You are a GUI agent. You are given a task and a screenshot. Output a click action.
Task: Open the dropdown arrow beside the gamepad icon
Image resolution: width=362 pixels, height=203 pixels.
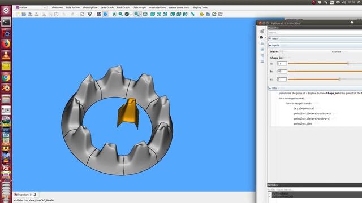click(265, 37)
